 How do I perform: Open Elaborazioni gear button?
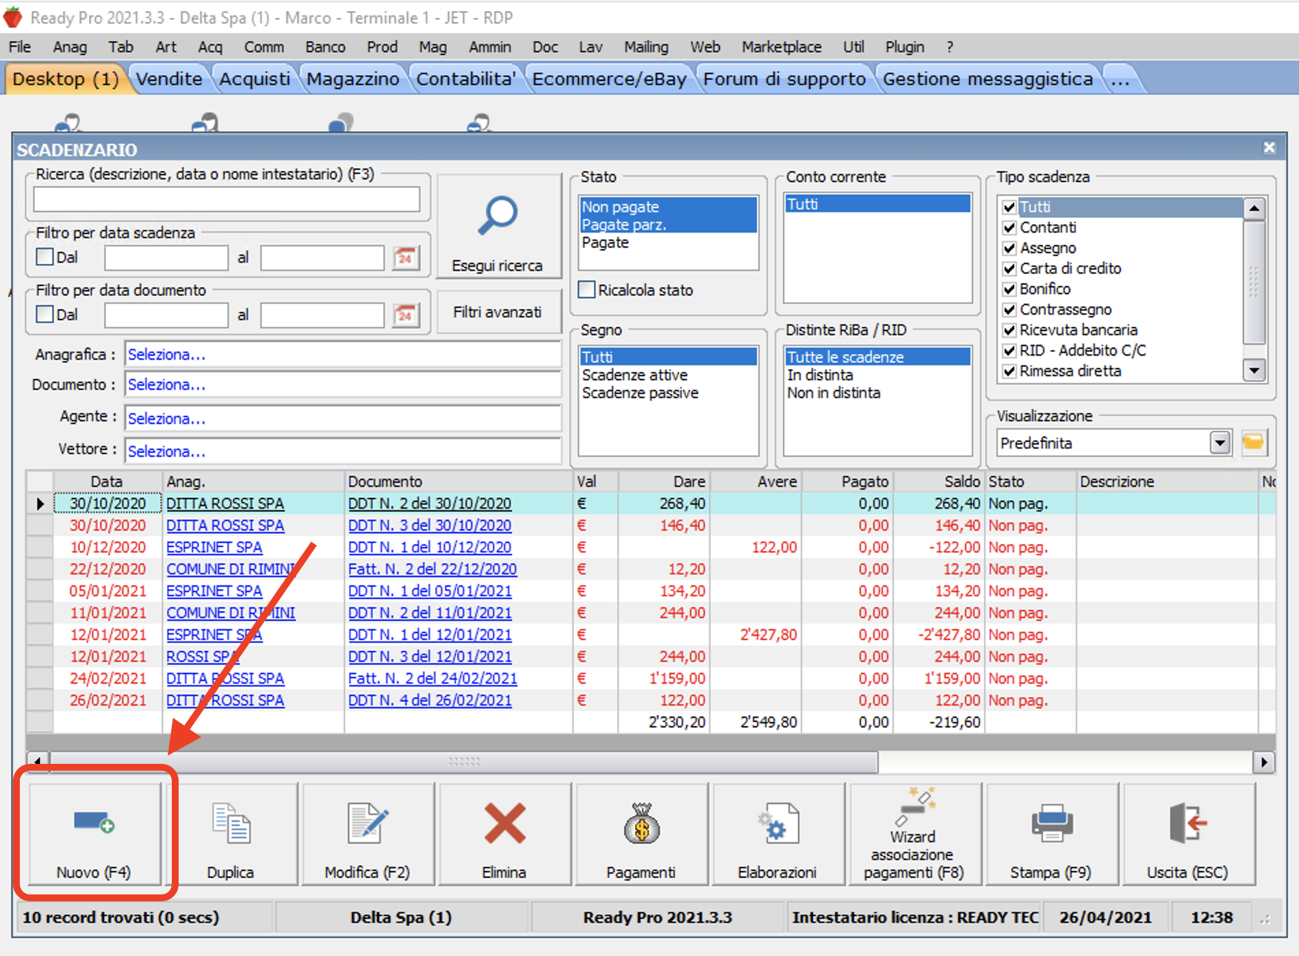point(778,834)
